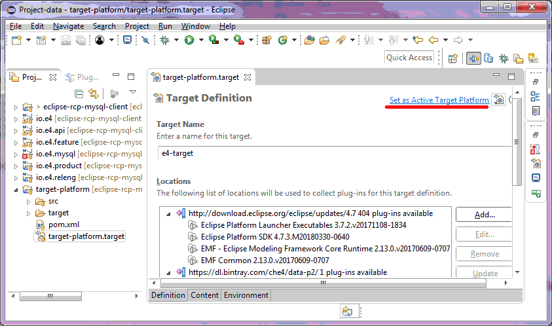Expand the io.e4.api project node
This screenshot has width=552, height=326.
coord(16,131)
